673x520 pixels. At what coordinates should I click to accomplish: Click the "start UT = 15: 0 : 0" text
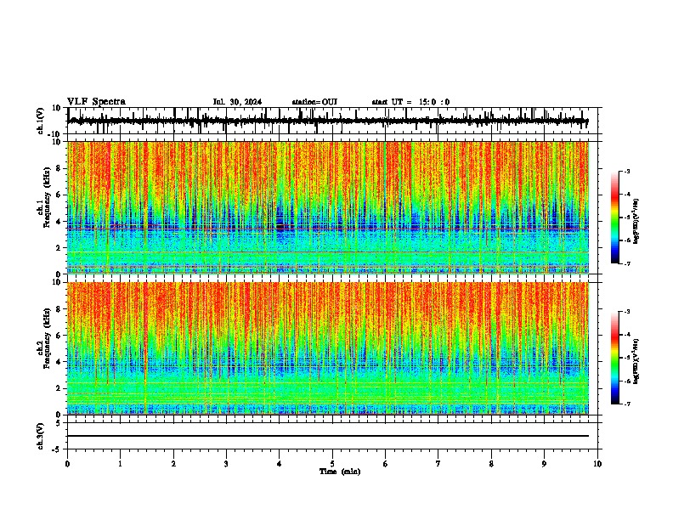(x=410, y=102)
